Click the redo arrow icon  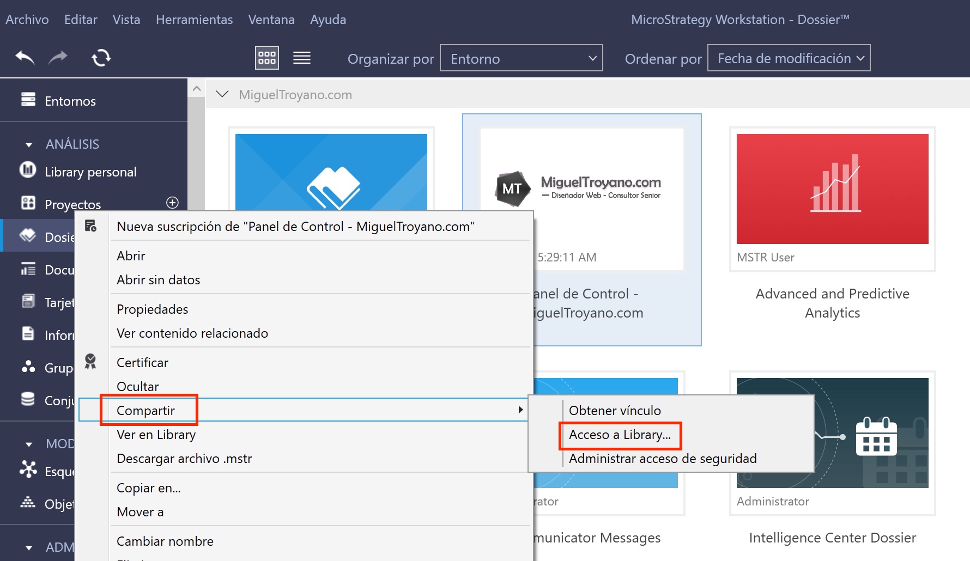pos(58,57)
